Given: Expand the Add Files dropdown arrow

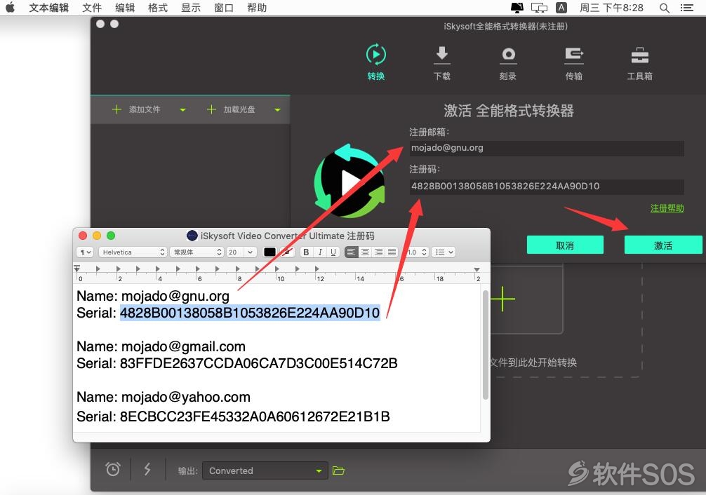Looking at the screenshot, I should (182, 110).
